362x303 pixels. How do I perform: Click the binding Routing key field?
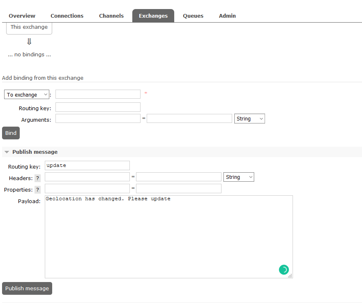click(98, 107)
